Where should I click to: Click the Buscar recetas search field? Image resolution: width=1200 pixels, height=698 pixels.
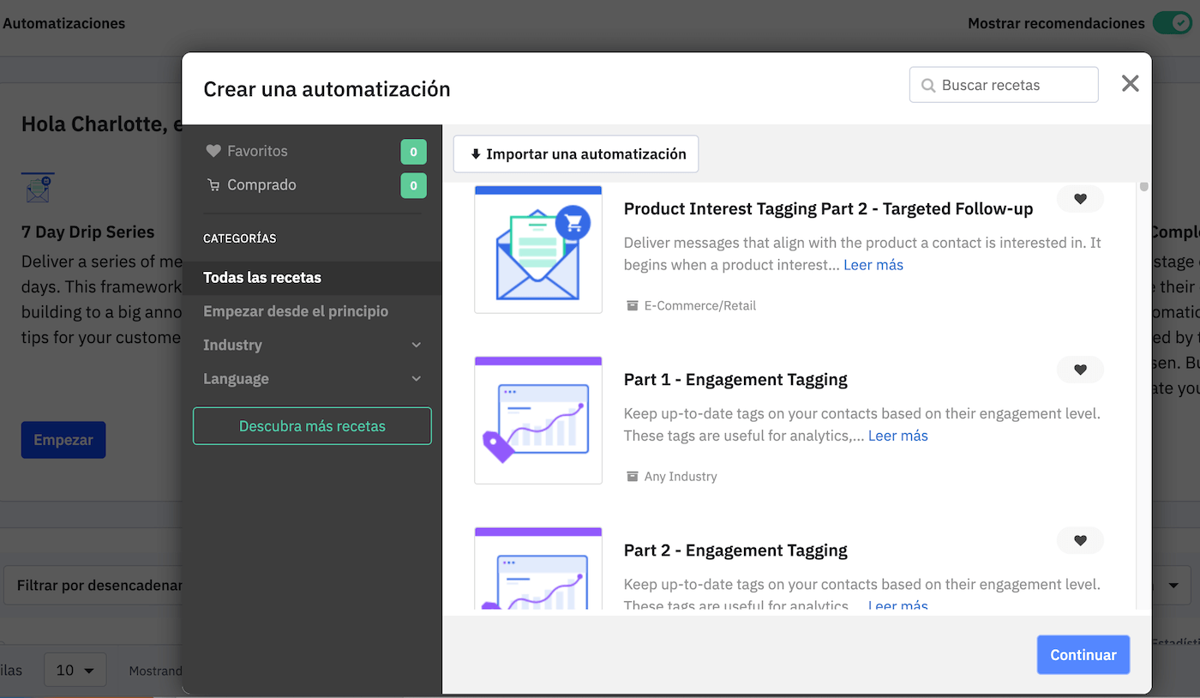pos(1004,85)
